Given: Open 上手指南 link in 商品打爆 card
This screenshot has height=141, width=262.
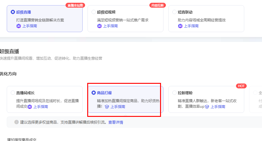Looking at the screenshot, I should tap(118, 107).
